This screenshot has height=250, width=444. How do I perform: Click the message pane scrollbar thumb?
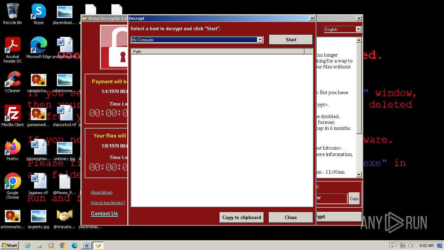359,89
